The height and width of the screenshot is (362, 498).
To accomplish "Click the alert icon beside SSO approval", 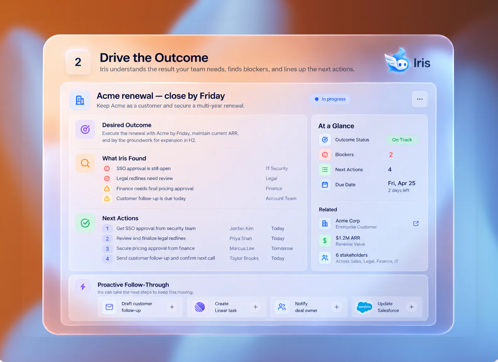I will pos(107,168).
